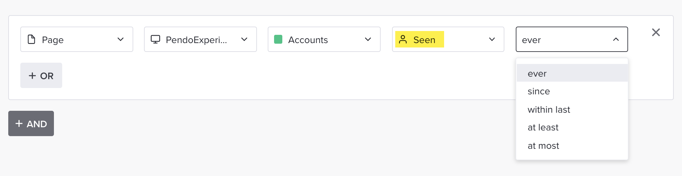Remove the rule with the X icon
Viewport: 682px width, 176px height.
tap(656, 32)
